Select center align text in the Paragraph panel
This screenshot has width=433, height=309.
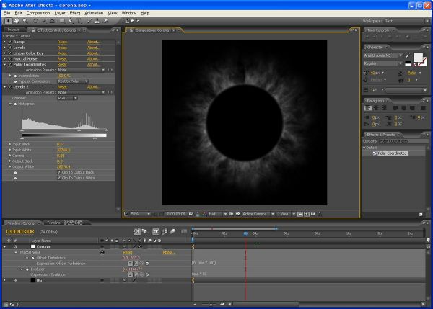point(376,108)
